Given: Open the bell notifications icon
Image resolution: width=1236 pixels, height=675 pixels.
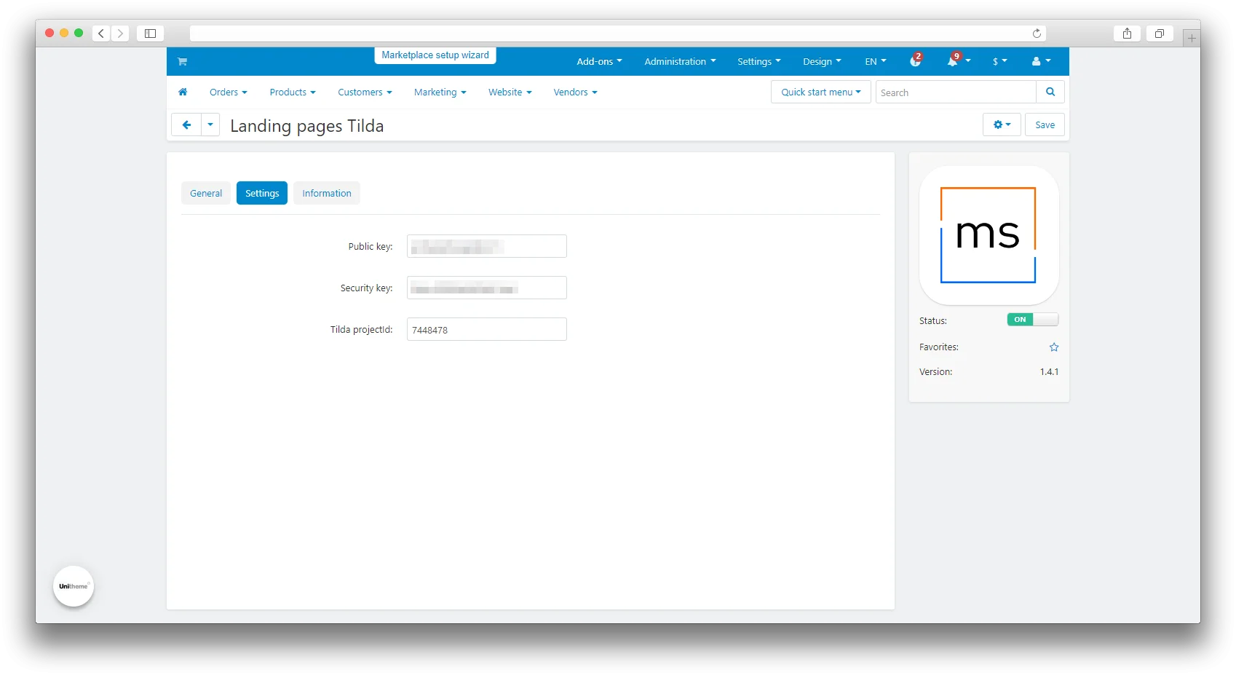Looking at the screenshot, I should pyautogui.click(x=952, y=62).
